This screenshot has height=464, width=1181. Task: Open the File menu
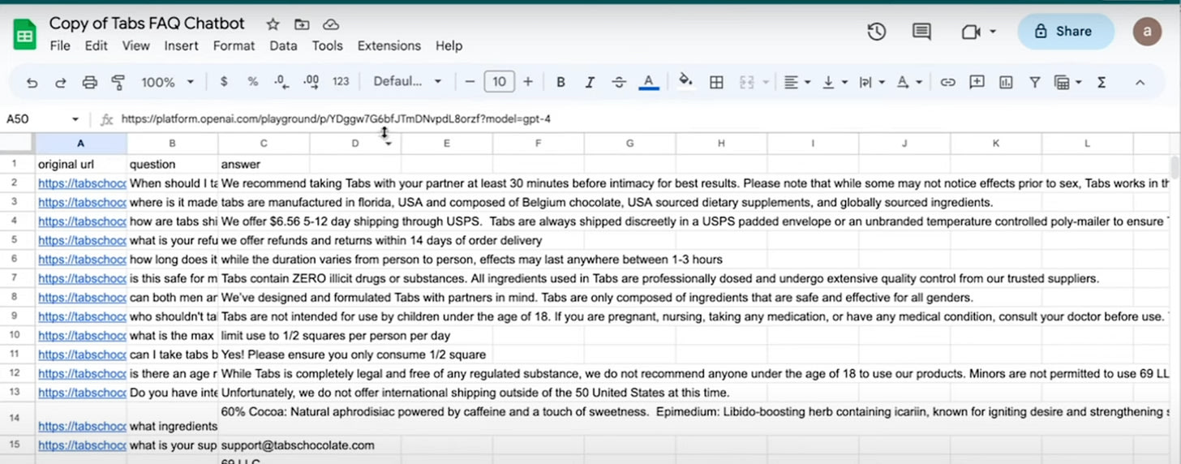(x=60, y=46)
